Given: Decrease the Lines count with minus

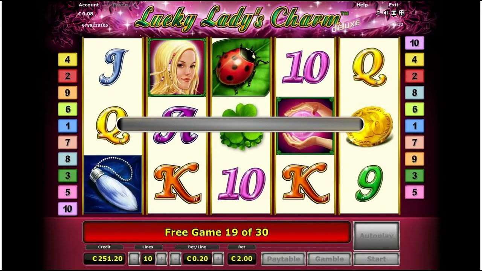Looking at the screenshot, I should click(x=134, y=259).
